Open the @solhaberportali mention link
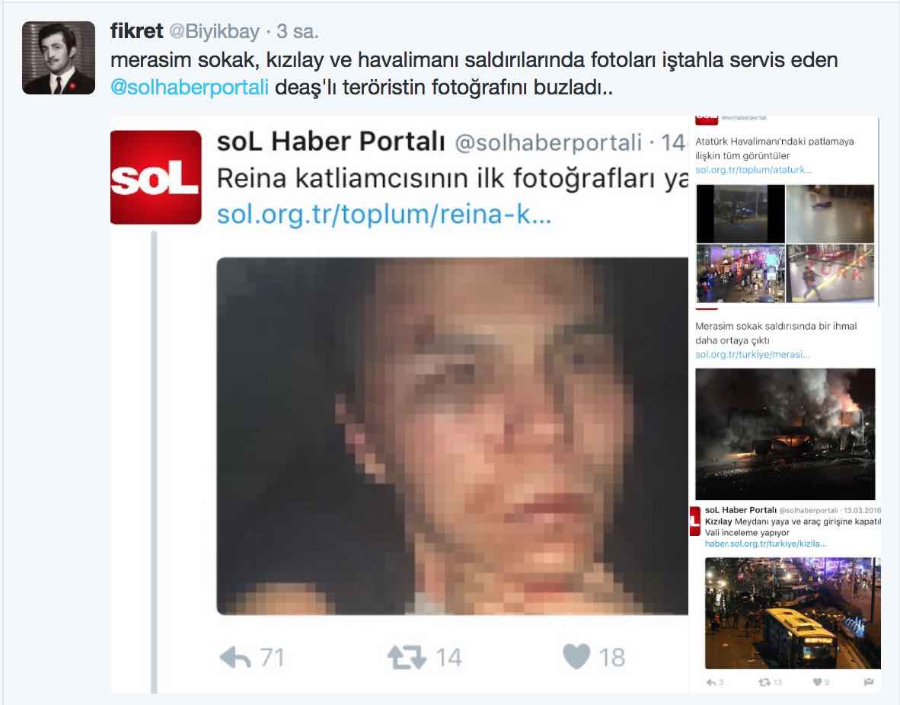This screenshot has width=900, height=705. coord(190,88)
